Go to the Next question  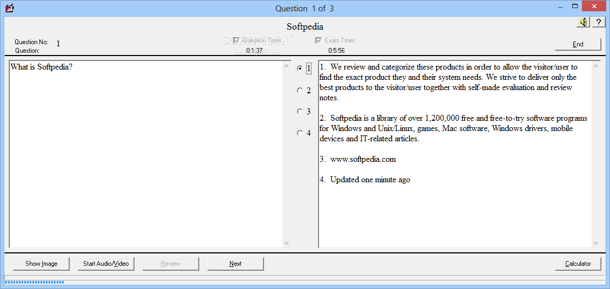point(235,264)
